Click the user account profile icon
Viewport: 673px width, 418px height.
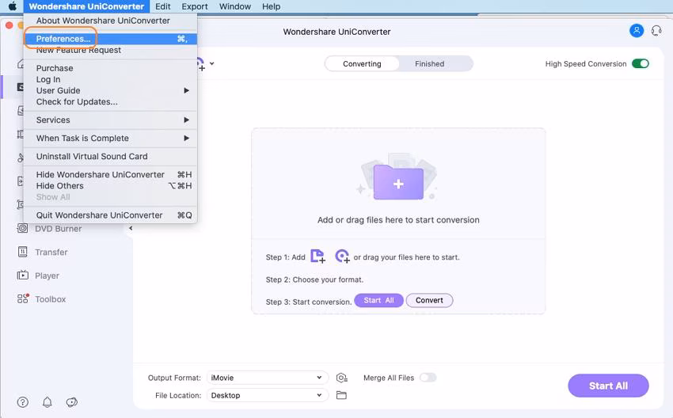point(637,31)
